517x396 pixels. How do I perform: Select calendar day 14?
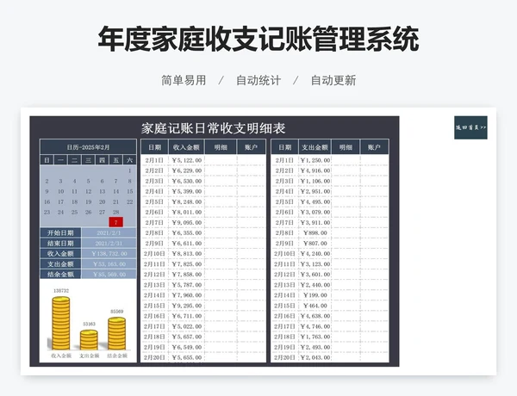(115, 191)
